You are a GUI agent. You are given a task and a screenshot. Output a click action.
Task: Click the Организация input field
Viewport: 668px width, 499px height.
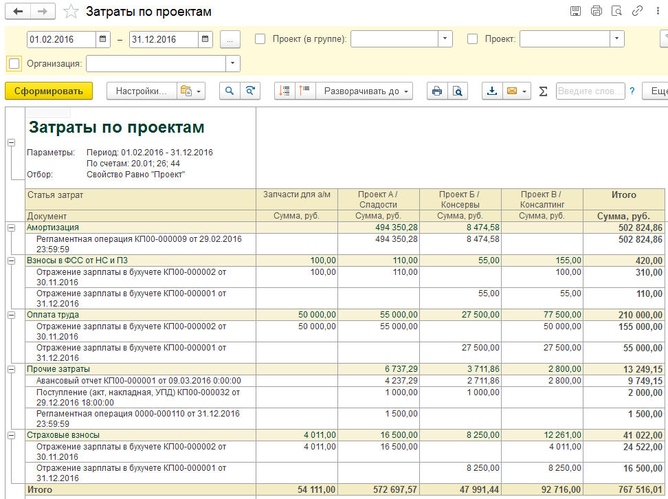pyautogui.click(x=156, y=64)
